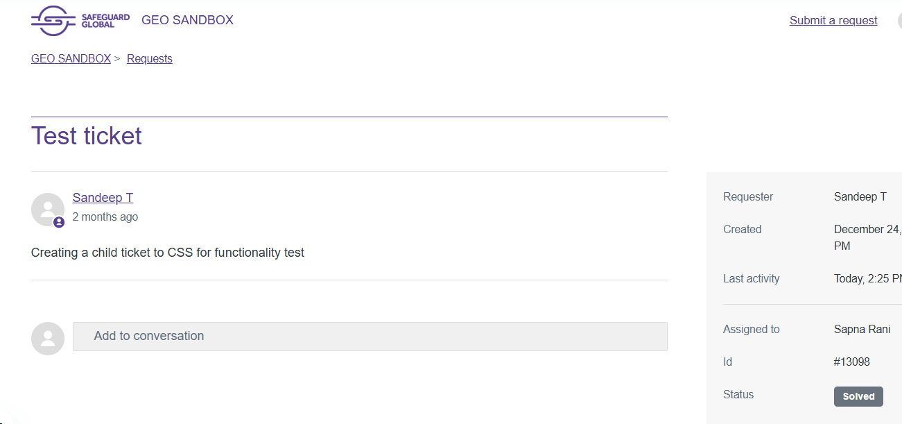Navigate to the Requests breadcrumb

pos(150,58)
